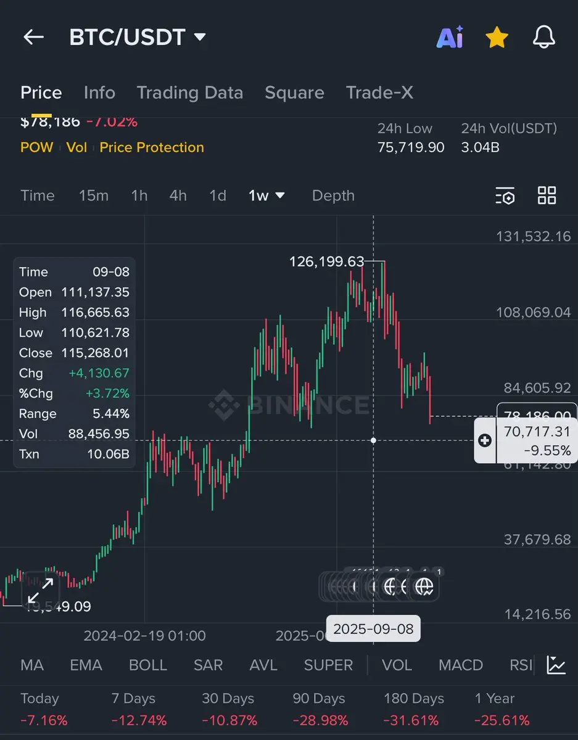Open Price Protection info link
Viewport: 578px width, 740px height.
pos(152,147)
